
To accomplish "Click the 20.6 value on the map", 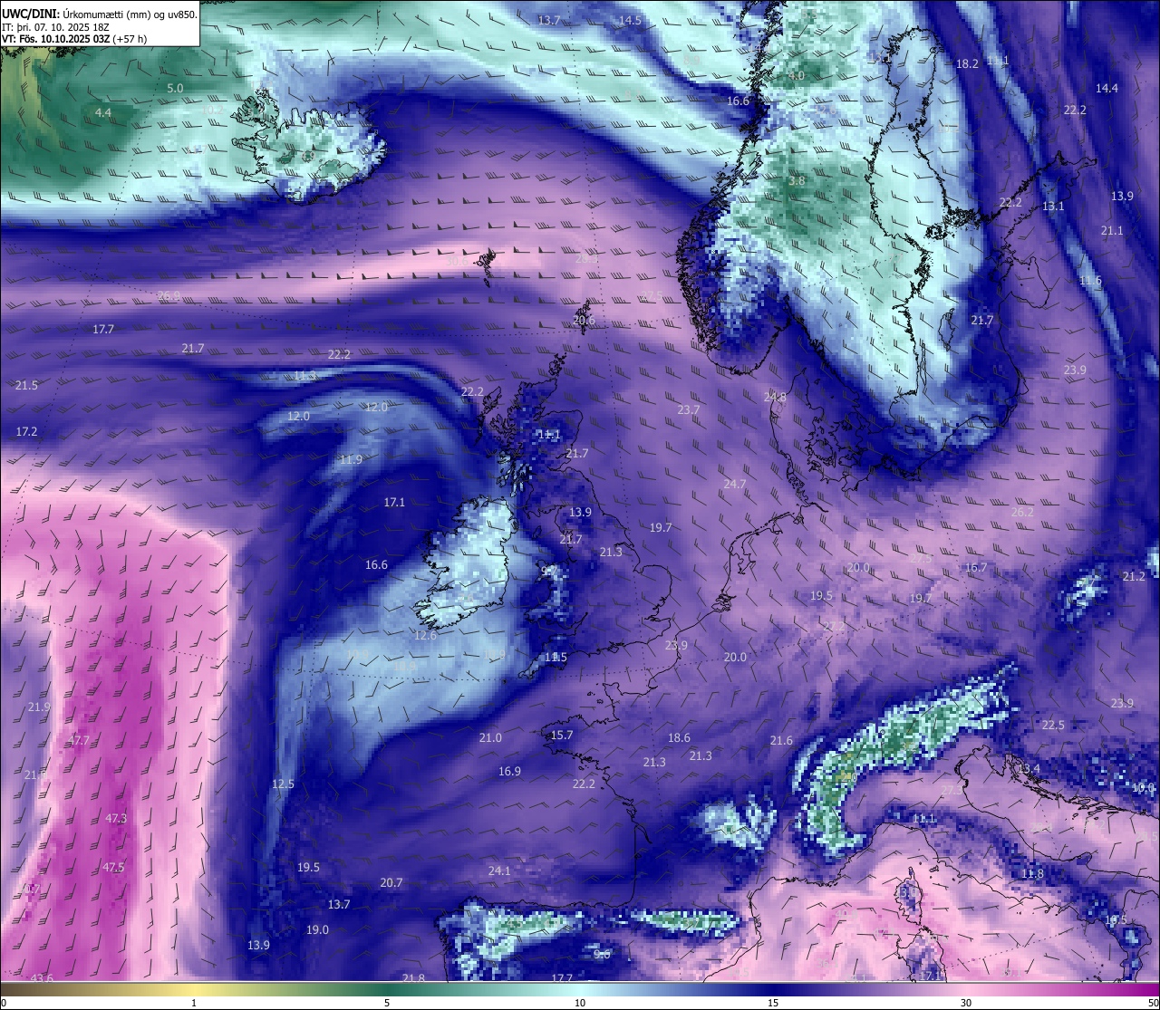I will pos(585,320).
